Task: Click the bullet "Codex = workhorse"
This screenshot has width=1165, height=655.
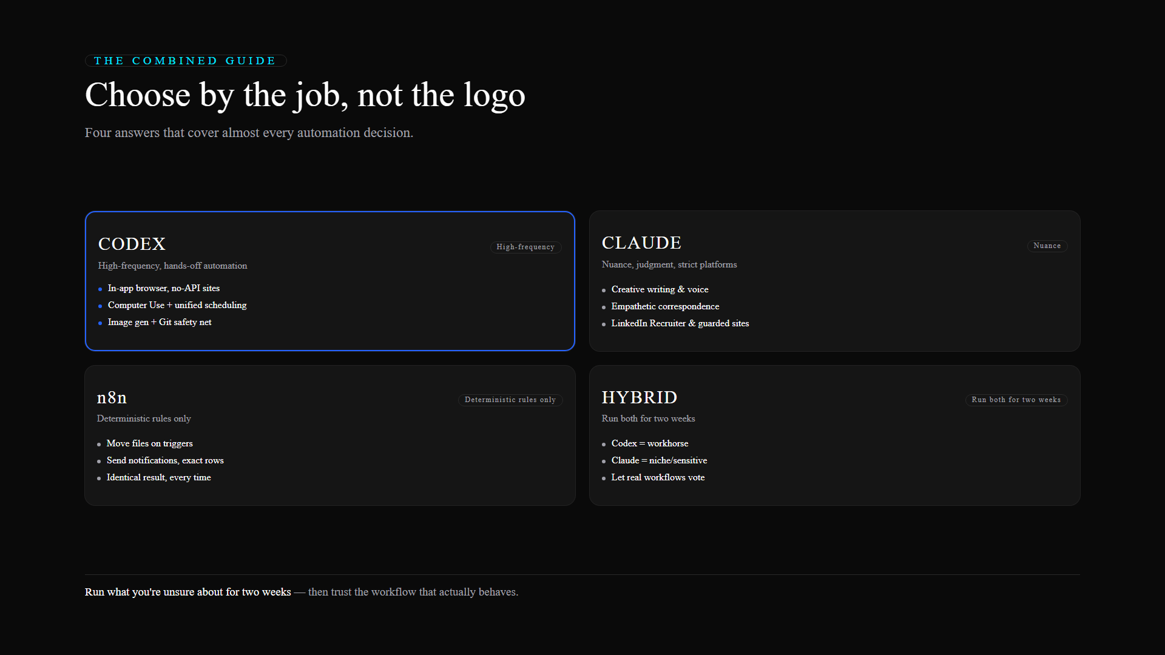Action: pos(650,443)
